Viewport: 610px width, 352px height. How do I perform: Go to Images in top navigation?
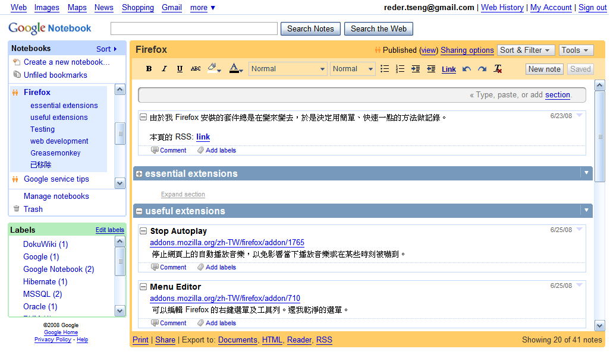tap(47, 7)
